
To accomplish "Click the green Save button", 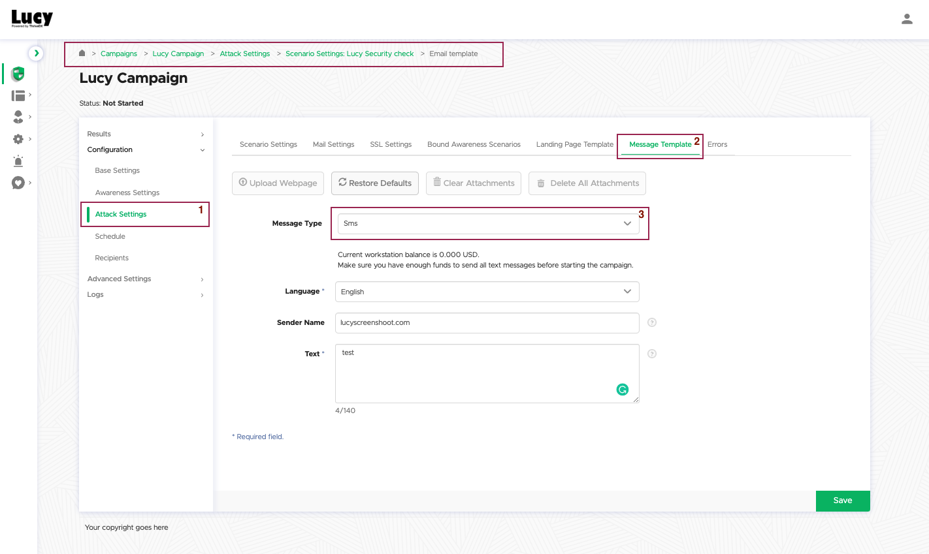I will tap(843, 500).
